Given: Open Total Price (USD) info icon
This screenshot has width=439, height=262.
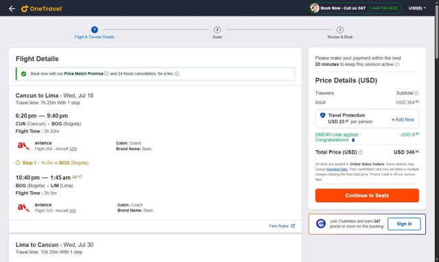Looking at the screenshot, I should 361,152.
